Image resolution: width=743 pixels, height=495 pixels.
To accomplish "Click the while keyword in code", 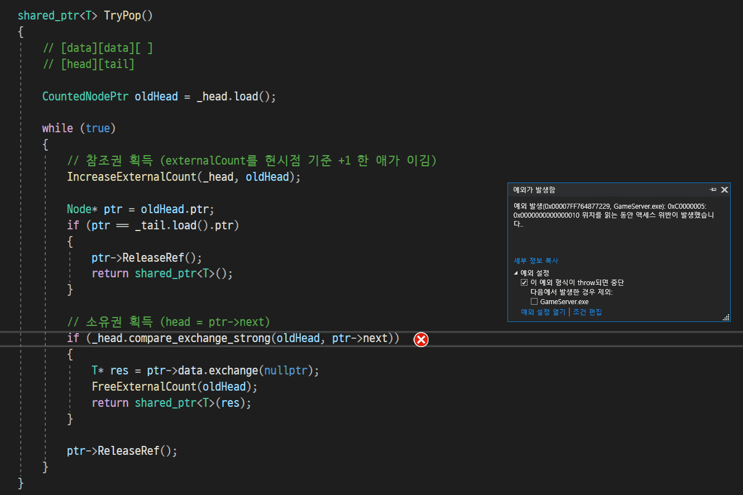I will click(x=57, y=128).
